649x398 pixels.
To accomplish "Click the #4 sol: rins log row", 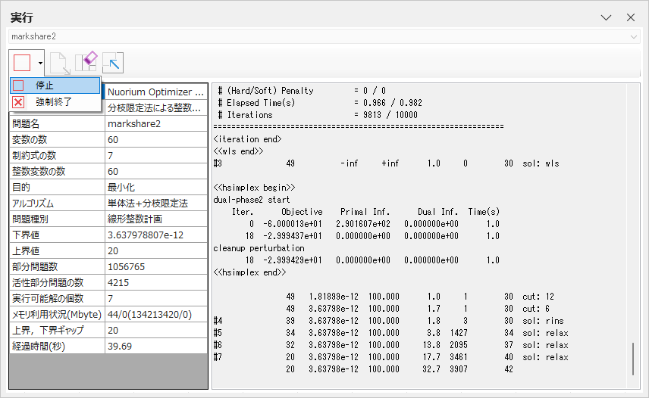I will click(389, 321).
